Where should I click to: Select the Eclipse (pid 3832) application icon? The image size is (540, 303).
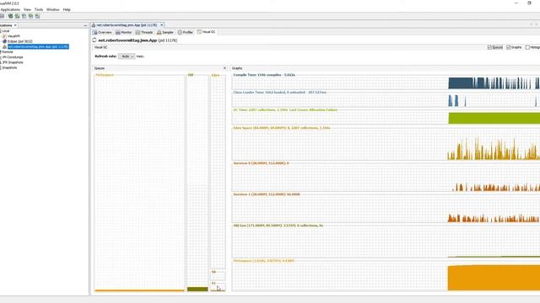pyautogui.click(x=4, y=41)
